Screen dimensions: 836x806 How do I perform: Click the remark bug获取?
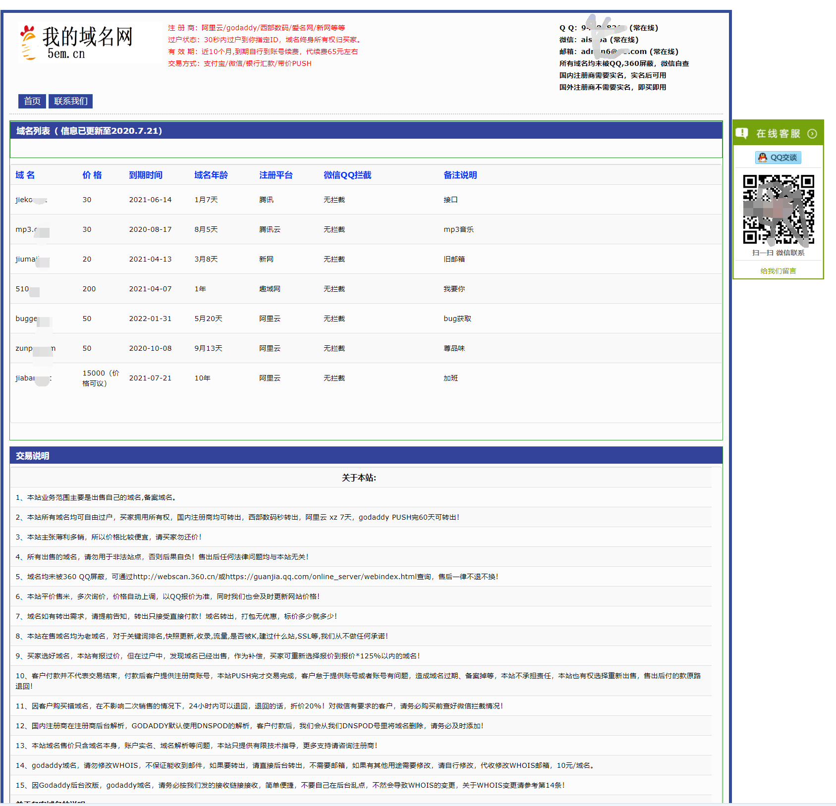pos(457,319)
